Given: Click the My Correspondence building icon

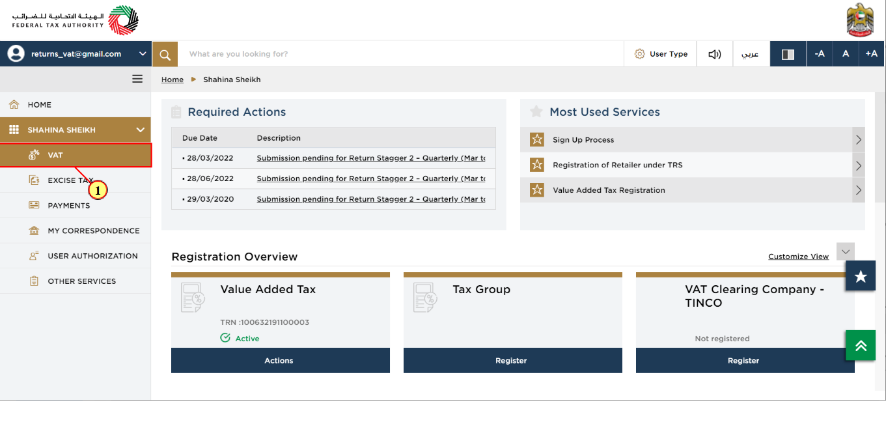Looking at the screenshot, I should [x=34, y=231].
